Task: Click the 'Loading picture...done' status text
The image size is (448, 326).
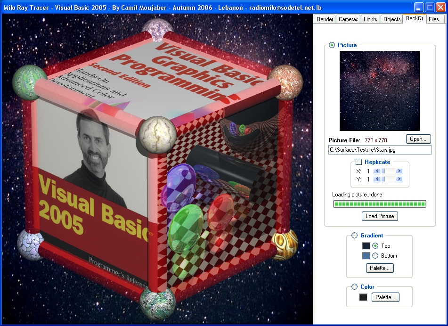Action: 357,195
